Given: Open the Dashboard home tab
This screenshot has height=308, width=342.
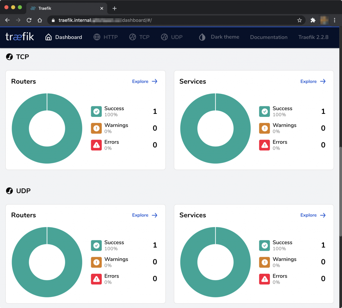Looking at the screenshot, I should (x=63, y=37).
